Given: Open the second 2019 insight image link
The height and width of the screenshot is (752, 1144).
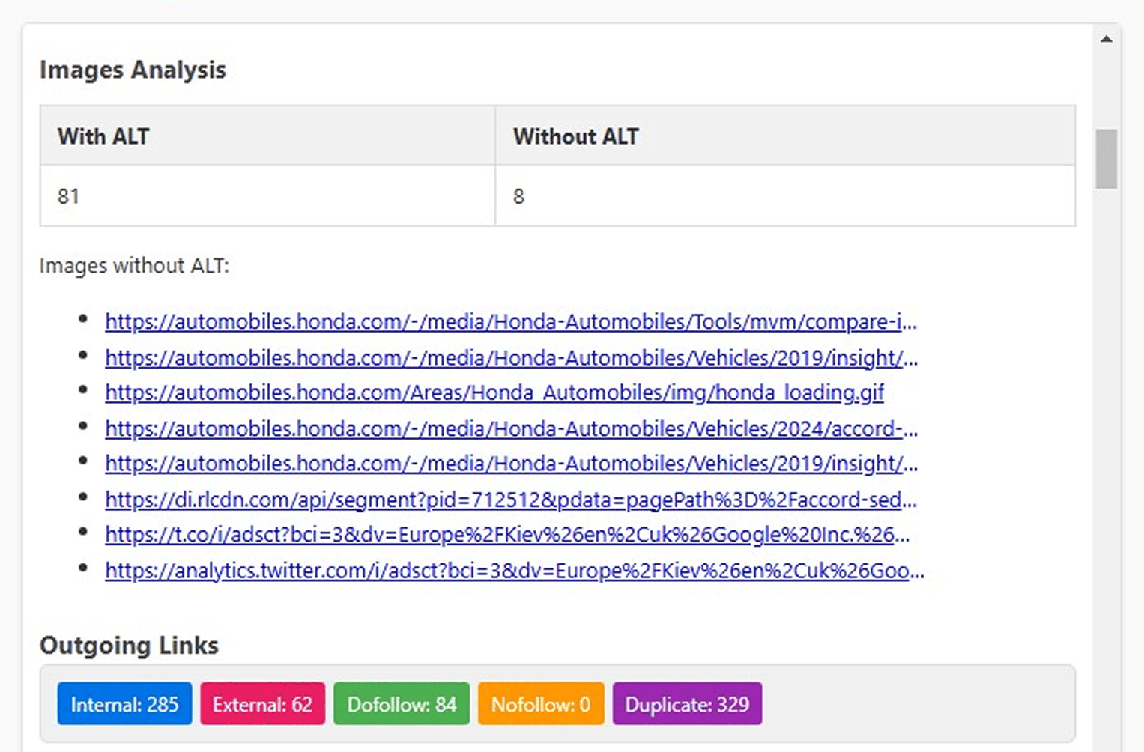Looking at the screenshot, I should (511, 464).
